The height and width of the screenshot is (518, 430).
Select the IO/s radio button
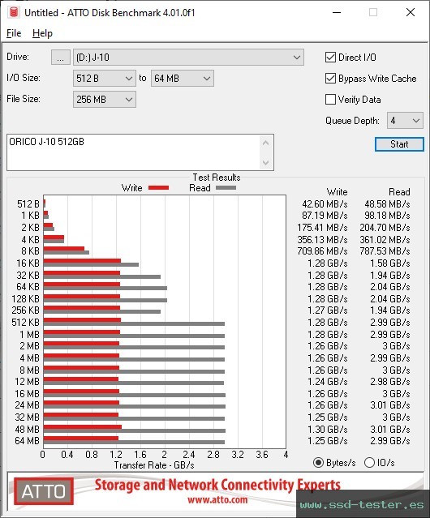(369, 463)
